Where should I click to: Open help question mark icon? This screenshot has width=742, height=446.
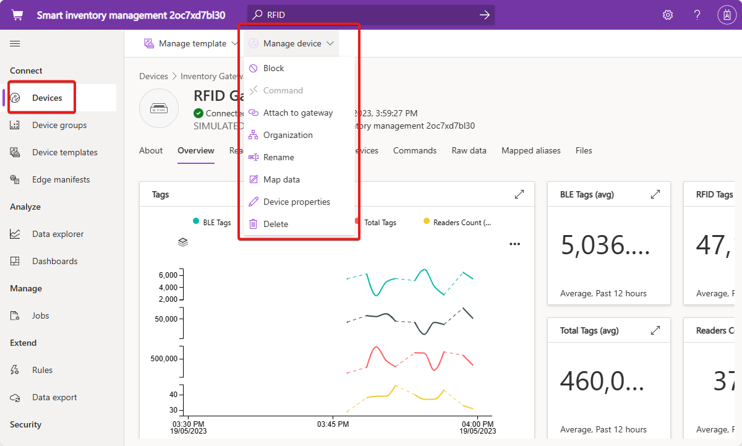[697, 15]
